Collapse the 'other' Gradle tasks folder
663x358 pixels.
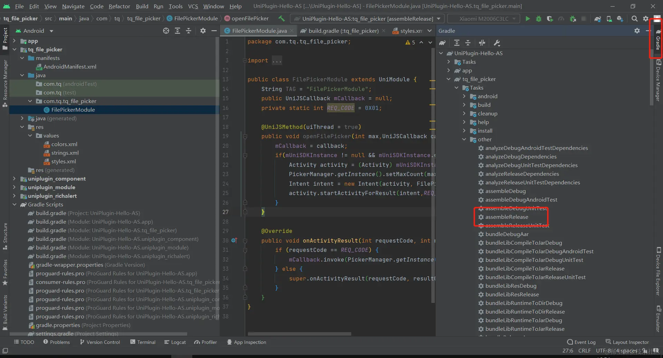[464, 140]
